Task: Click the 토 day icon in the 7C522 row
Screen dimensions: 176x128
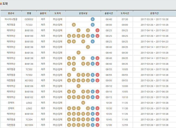Action: [93, 25]
